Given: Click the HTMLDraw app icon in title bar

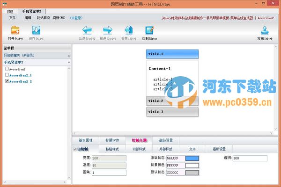Looking at the screenshot, I should [5, 4].
